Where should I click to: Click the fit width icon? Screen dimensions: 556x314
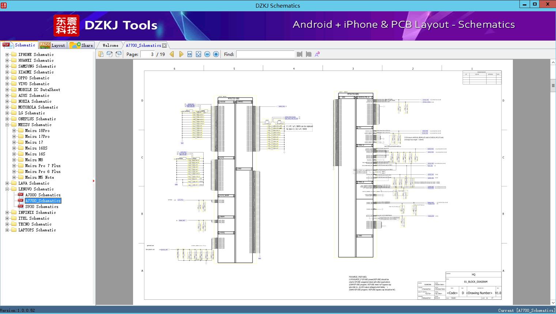pyautogui.click(x=190, y=54)
